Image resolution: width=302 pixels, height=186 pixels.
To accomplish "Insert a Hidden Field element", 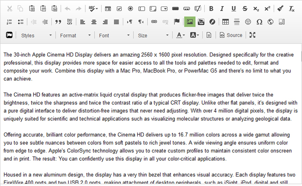I will (x=198, y=9).
